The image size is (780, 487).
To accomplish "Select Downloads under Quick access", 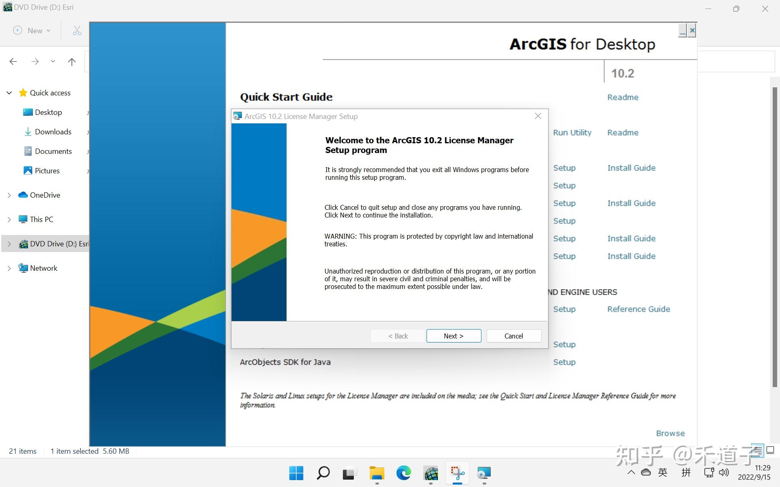I will 53,131.
